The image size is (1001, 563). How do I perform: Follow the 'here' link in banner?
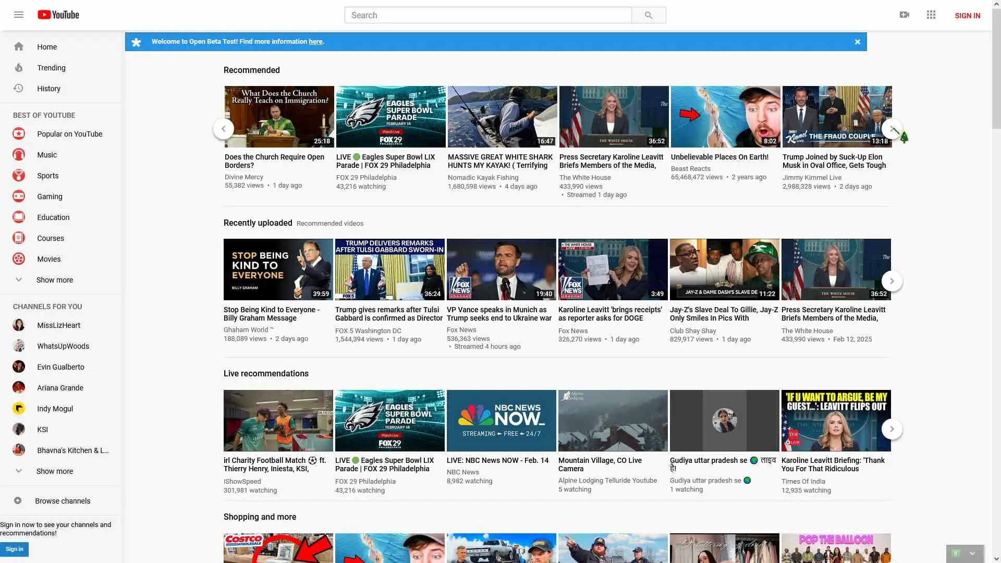point(315,42)
